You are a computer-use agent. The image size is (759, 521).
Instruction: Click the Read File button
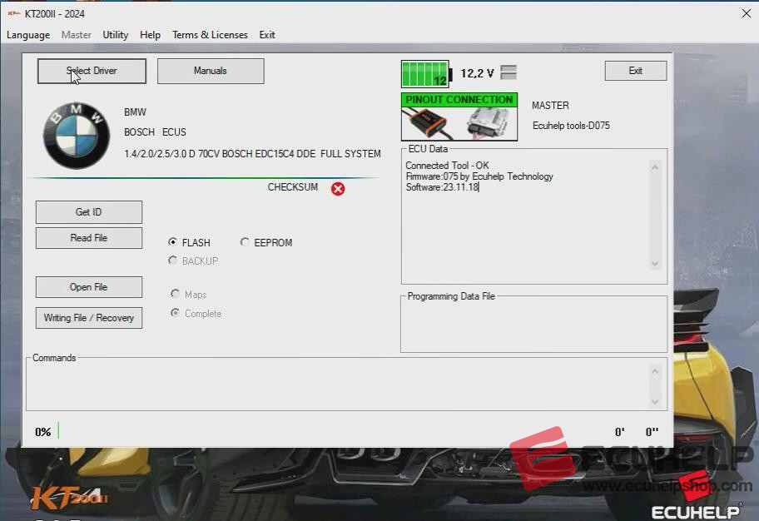coord(88,238)
